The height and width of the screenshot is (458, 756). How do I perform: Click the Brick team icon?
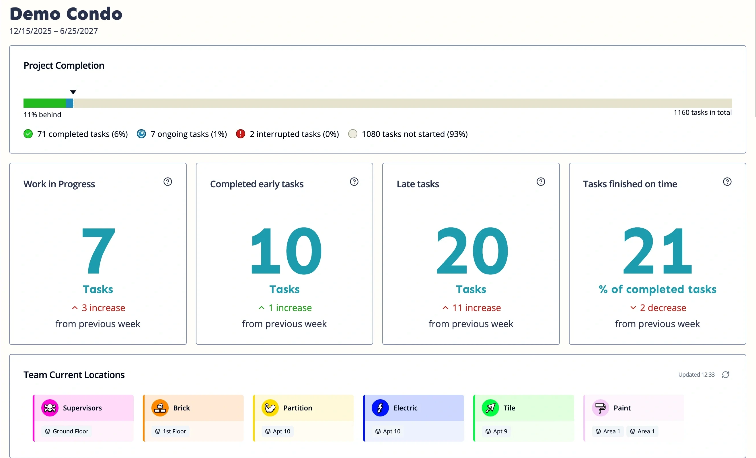coord(160,408)
